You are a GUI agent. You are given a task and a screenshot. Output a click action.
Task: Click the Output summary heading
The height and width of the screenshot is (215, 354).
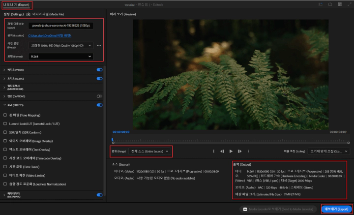pos(242,165)
